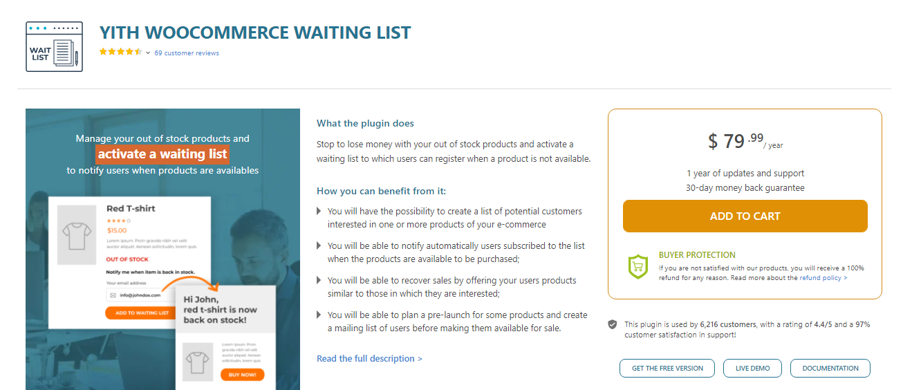Click the star rating icons under the title
Image resolution: width=912 pixels, height=390 pixels.
coord(121,53)
